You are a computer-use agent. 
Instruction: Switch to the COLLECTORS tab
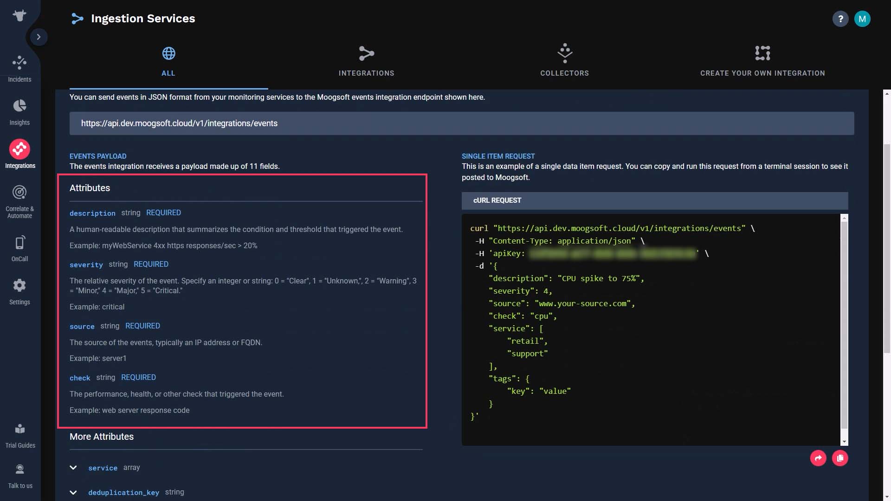click(x=565, y=62)
